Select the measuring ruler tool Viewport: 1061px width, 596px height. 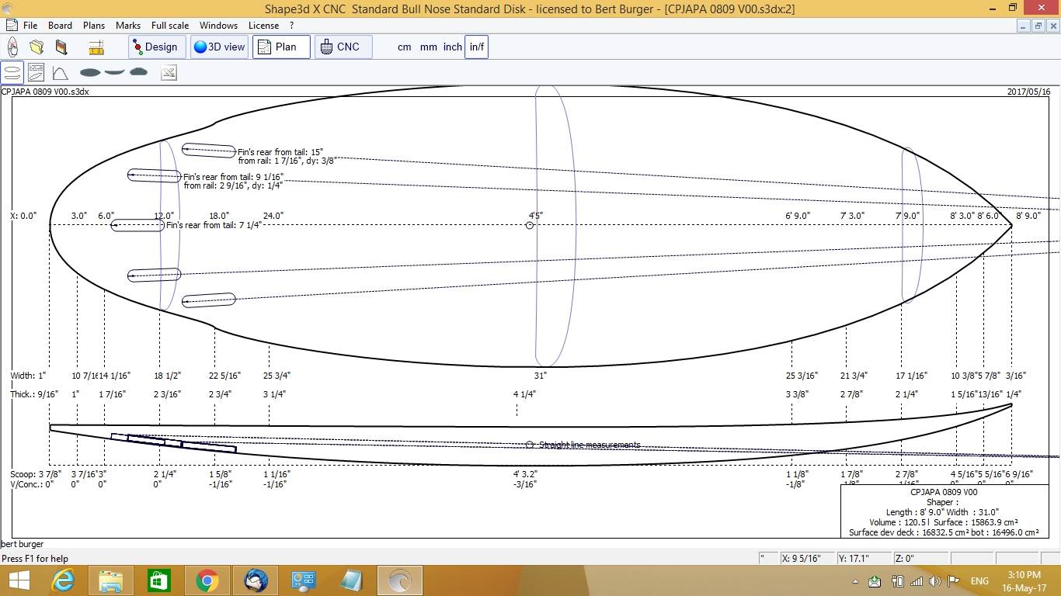click(x=96, y=47)
